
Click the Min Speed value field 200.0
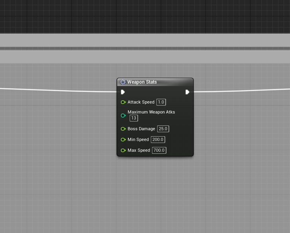(158, 140)
